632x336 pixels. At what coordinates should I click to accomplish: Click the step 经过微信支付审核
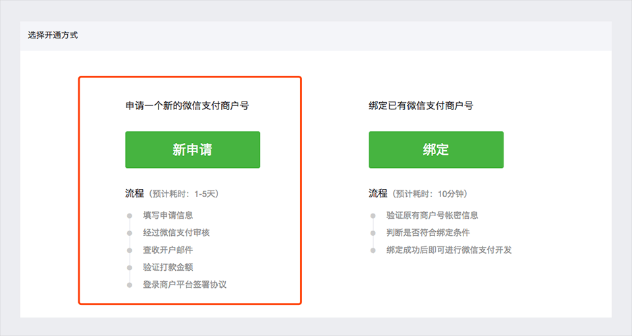pyautogui.click(x=176, y=233)
